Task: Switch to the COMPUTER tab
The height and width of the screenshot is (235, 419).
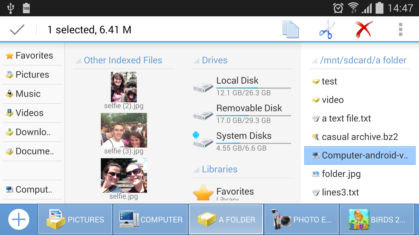Action: [150, 219]
